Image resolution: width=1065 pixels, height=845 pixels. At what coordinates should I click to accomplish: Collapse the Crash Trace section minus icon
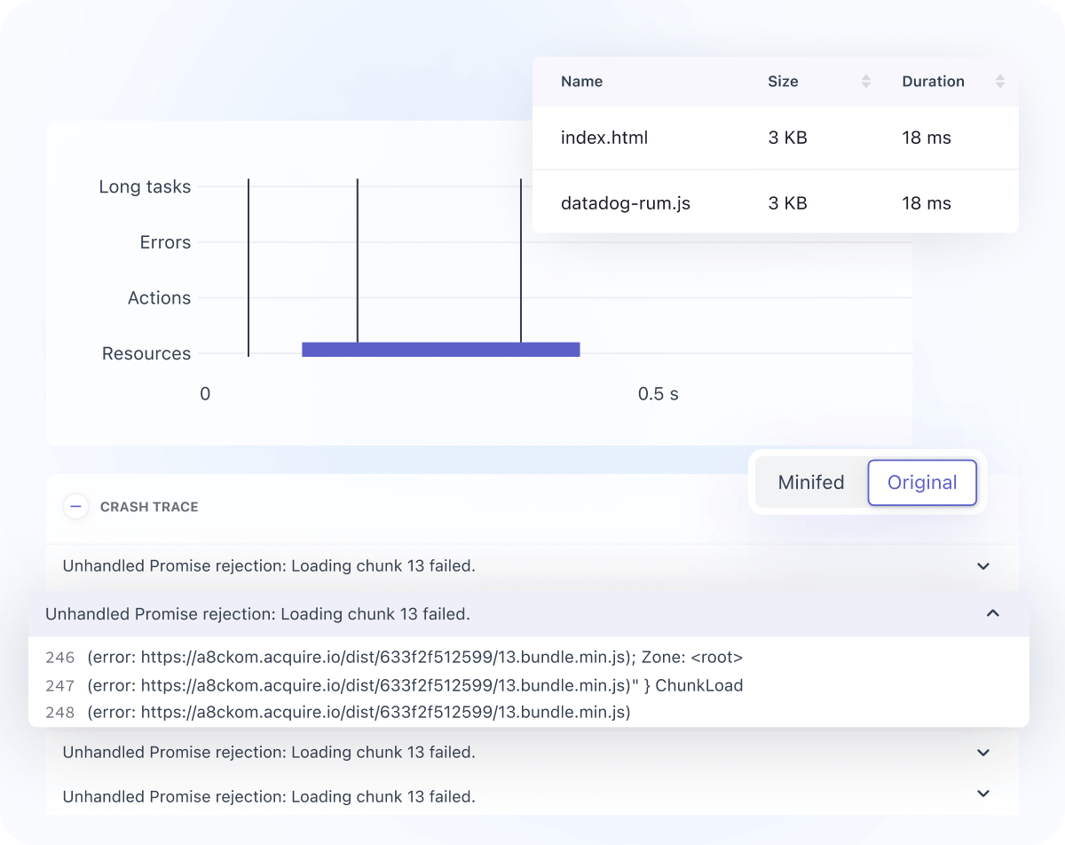pos(76,507)
